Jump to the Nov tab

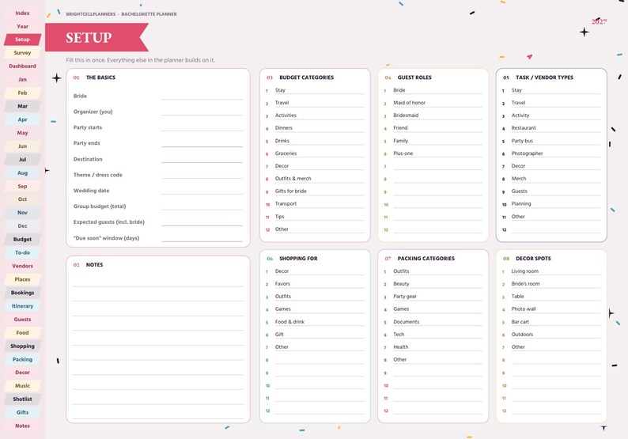[22, 212]
